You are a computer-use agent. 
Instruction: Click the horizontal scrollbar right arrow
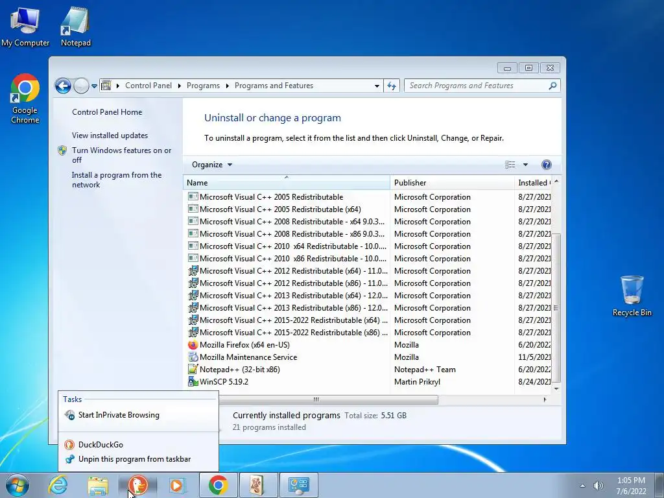pos(545,399)
